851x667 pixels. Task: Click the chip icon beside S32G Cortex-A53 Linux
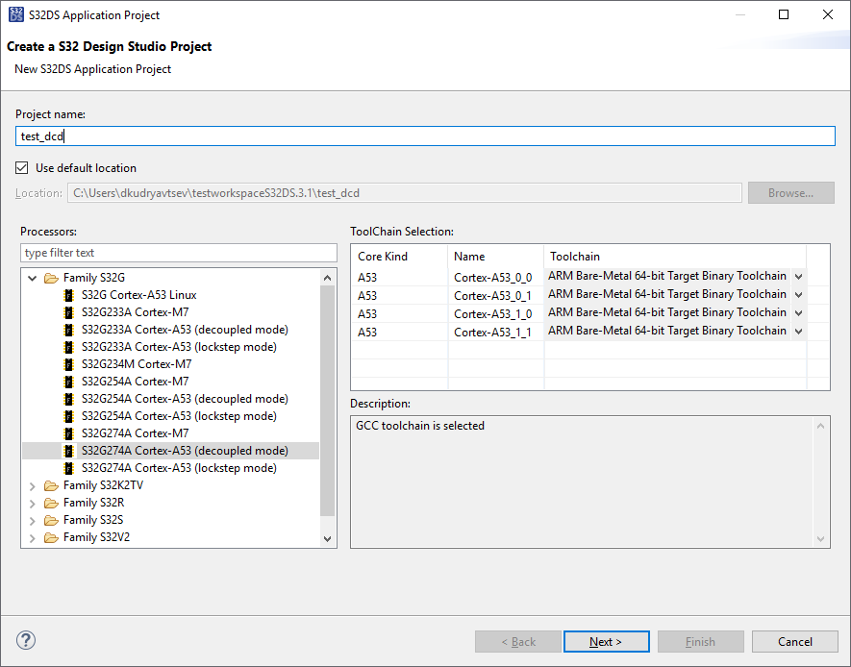tap(69, 295)
